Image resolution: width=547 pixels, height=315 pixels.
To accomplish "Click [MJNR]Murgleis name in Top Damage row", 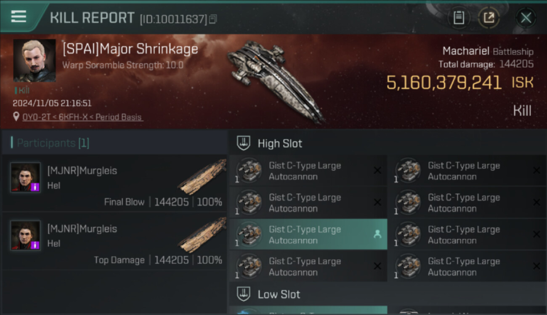I will 82,229.
